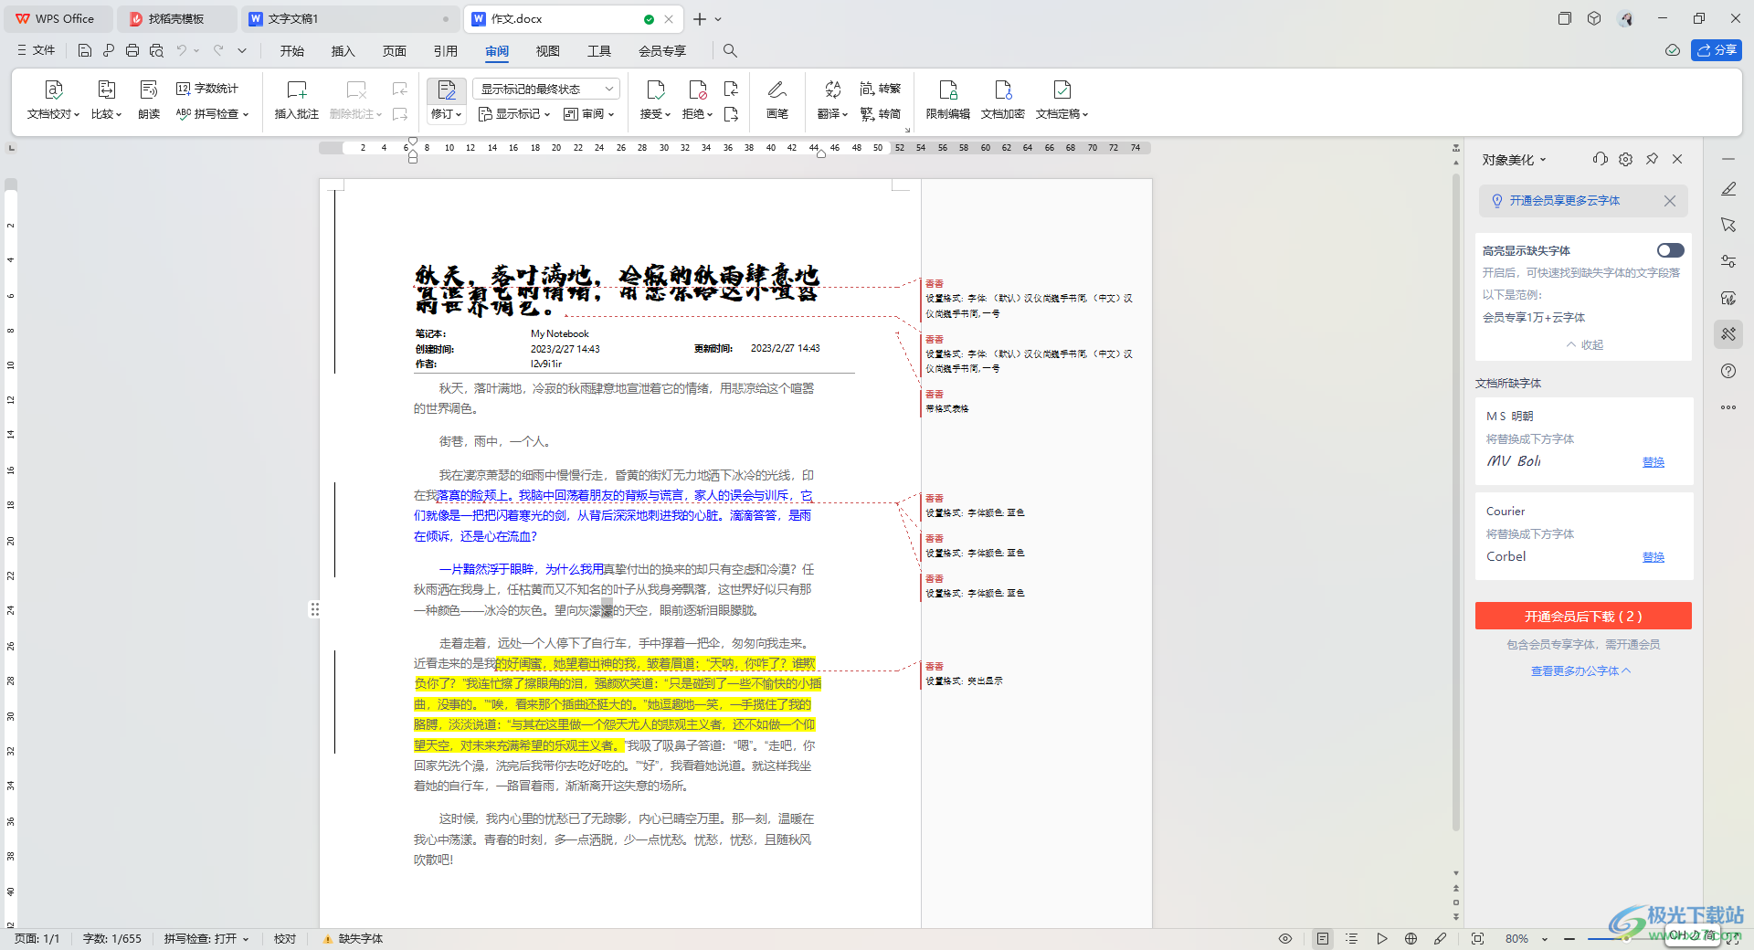Click first line indent marker on ruler
This screenshot has width=1754, height=950.
point(413,142)
